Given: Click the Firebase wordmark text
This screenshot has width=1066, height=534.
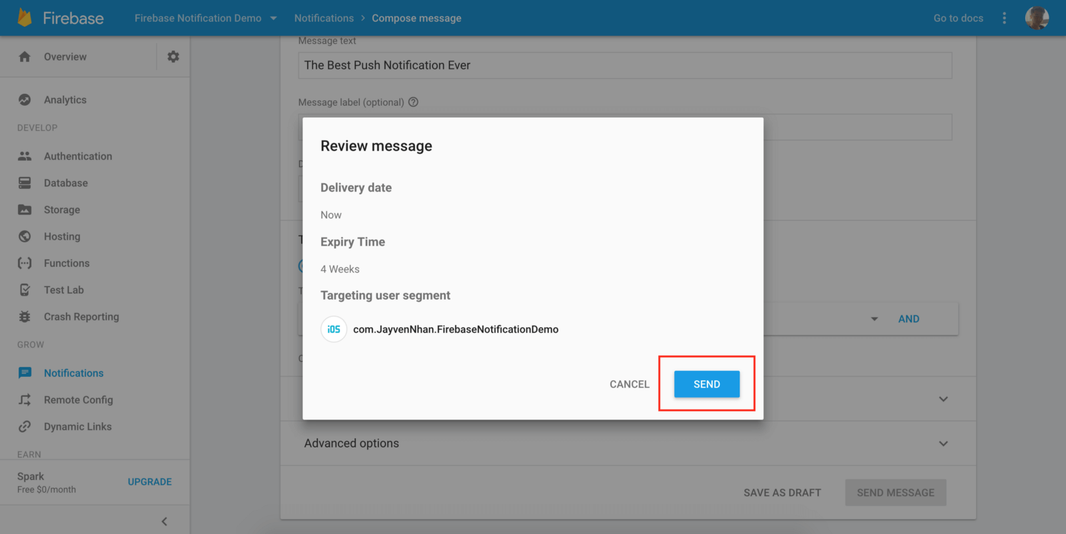Looking at the screenshot, I should coord(73,18).
